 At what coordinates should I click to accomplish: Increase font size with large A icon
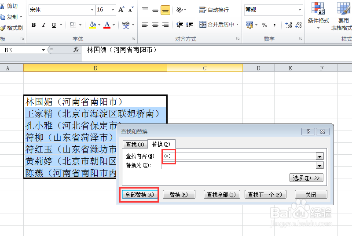click(x=121, y=10)
